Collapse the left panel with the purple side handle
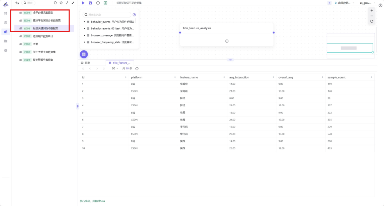 78,106
